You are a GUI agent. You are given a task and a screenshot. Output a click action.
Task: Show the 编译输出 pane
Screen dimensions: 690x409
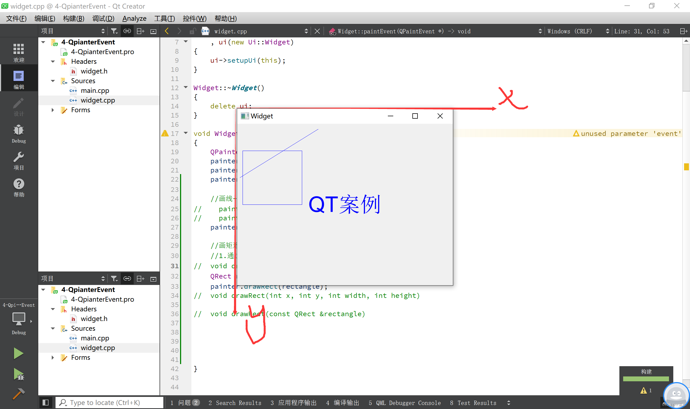(343, 403)
